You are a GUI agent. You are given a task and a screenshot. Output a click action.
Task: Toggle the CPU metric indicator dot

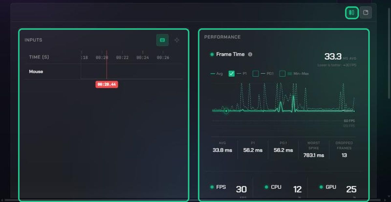266,187
